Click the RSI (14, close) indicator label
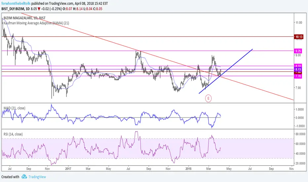Image resolution: width=308 pixels, height=182 pixels. click(x=13, y=134)
